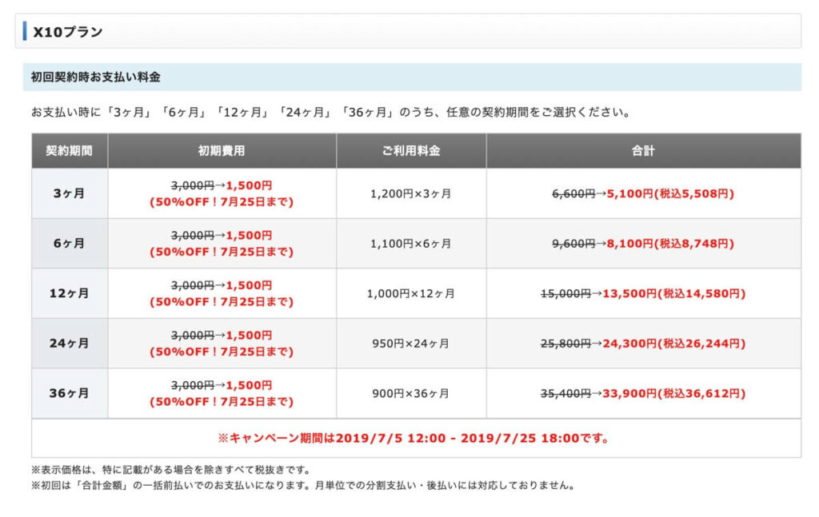This screenshot has width=819, height=517.
Task: Click 1,200円×3ヶ月 usage fee cell
Action: [x=411, y=193]
